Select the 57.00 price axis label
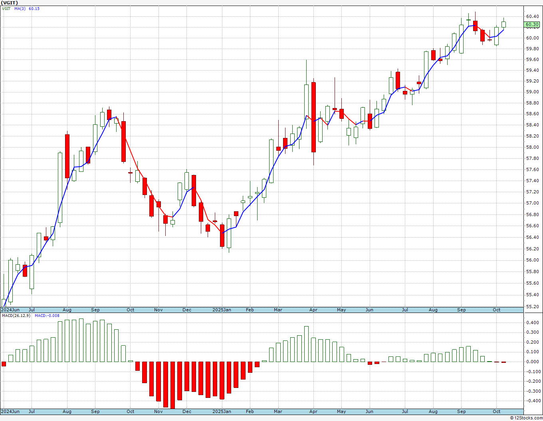543x421 pixels. click(x=532, y=203)
